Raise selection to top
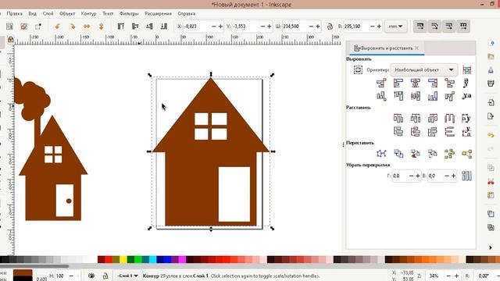 121,27
